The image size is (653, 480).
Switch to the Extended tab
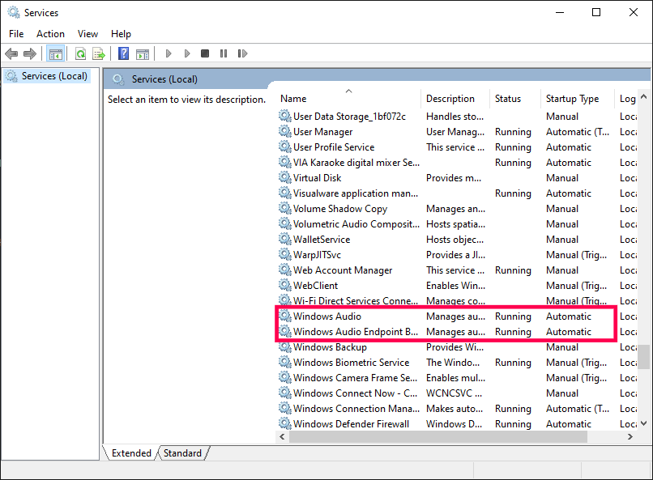[x=131, y=453]
